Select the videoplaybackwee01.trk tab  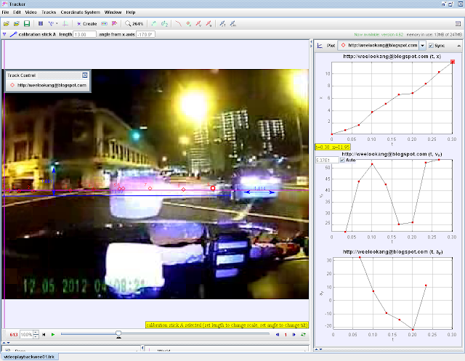pyautogui.click(x=30, y=357)
